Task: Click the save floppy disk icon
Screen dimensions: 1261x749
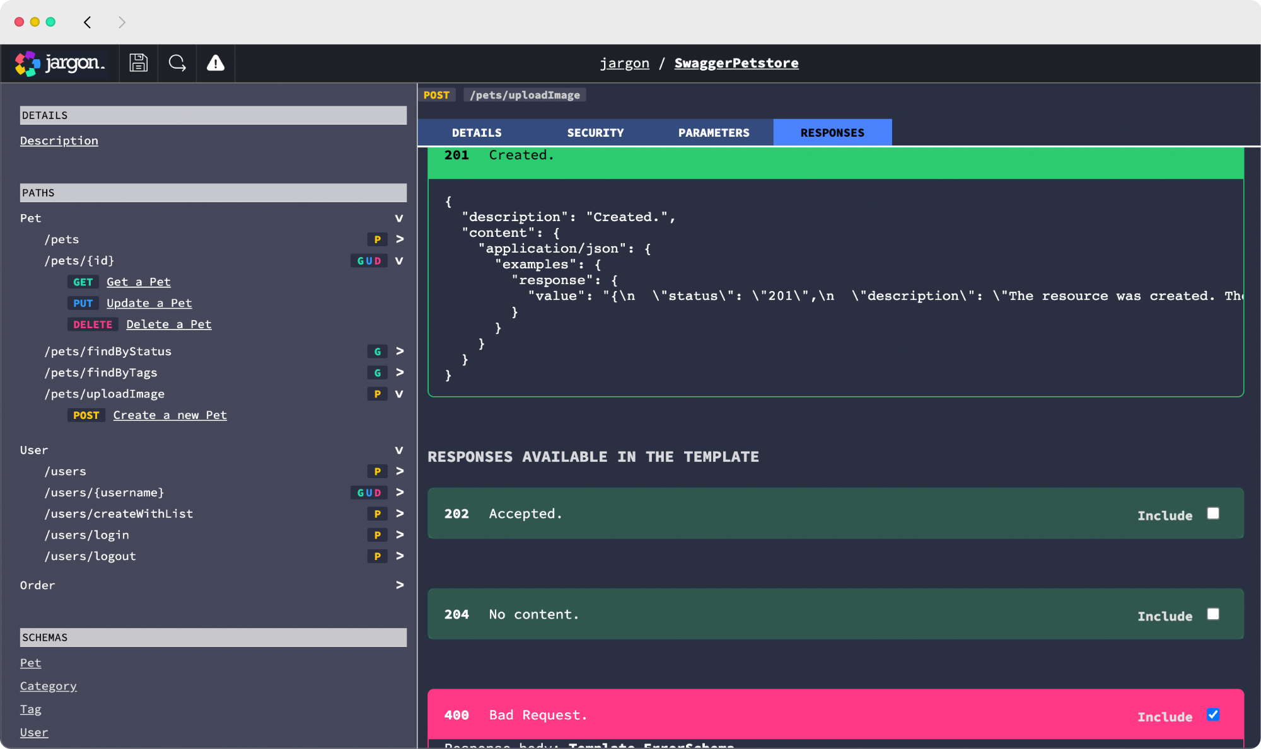Action: [138, 63]
